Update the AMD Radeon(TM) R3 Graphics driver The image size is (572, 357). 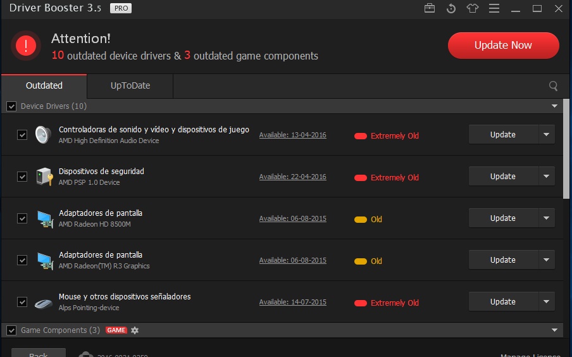[503, 260]
